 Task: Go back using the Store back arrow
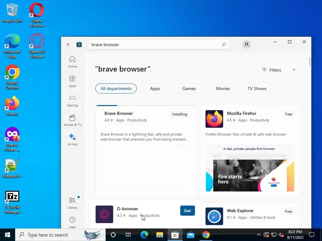[68, 44]
